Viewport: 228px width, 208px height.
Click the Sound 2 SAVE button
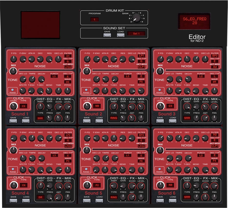[x=87, y=121]
